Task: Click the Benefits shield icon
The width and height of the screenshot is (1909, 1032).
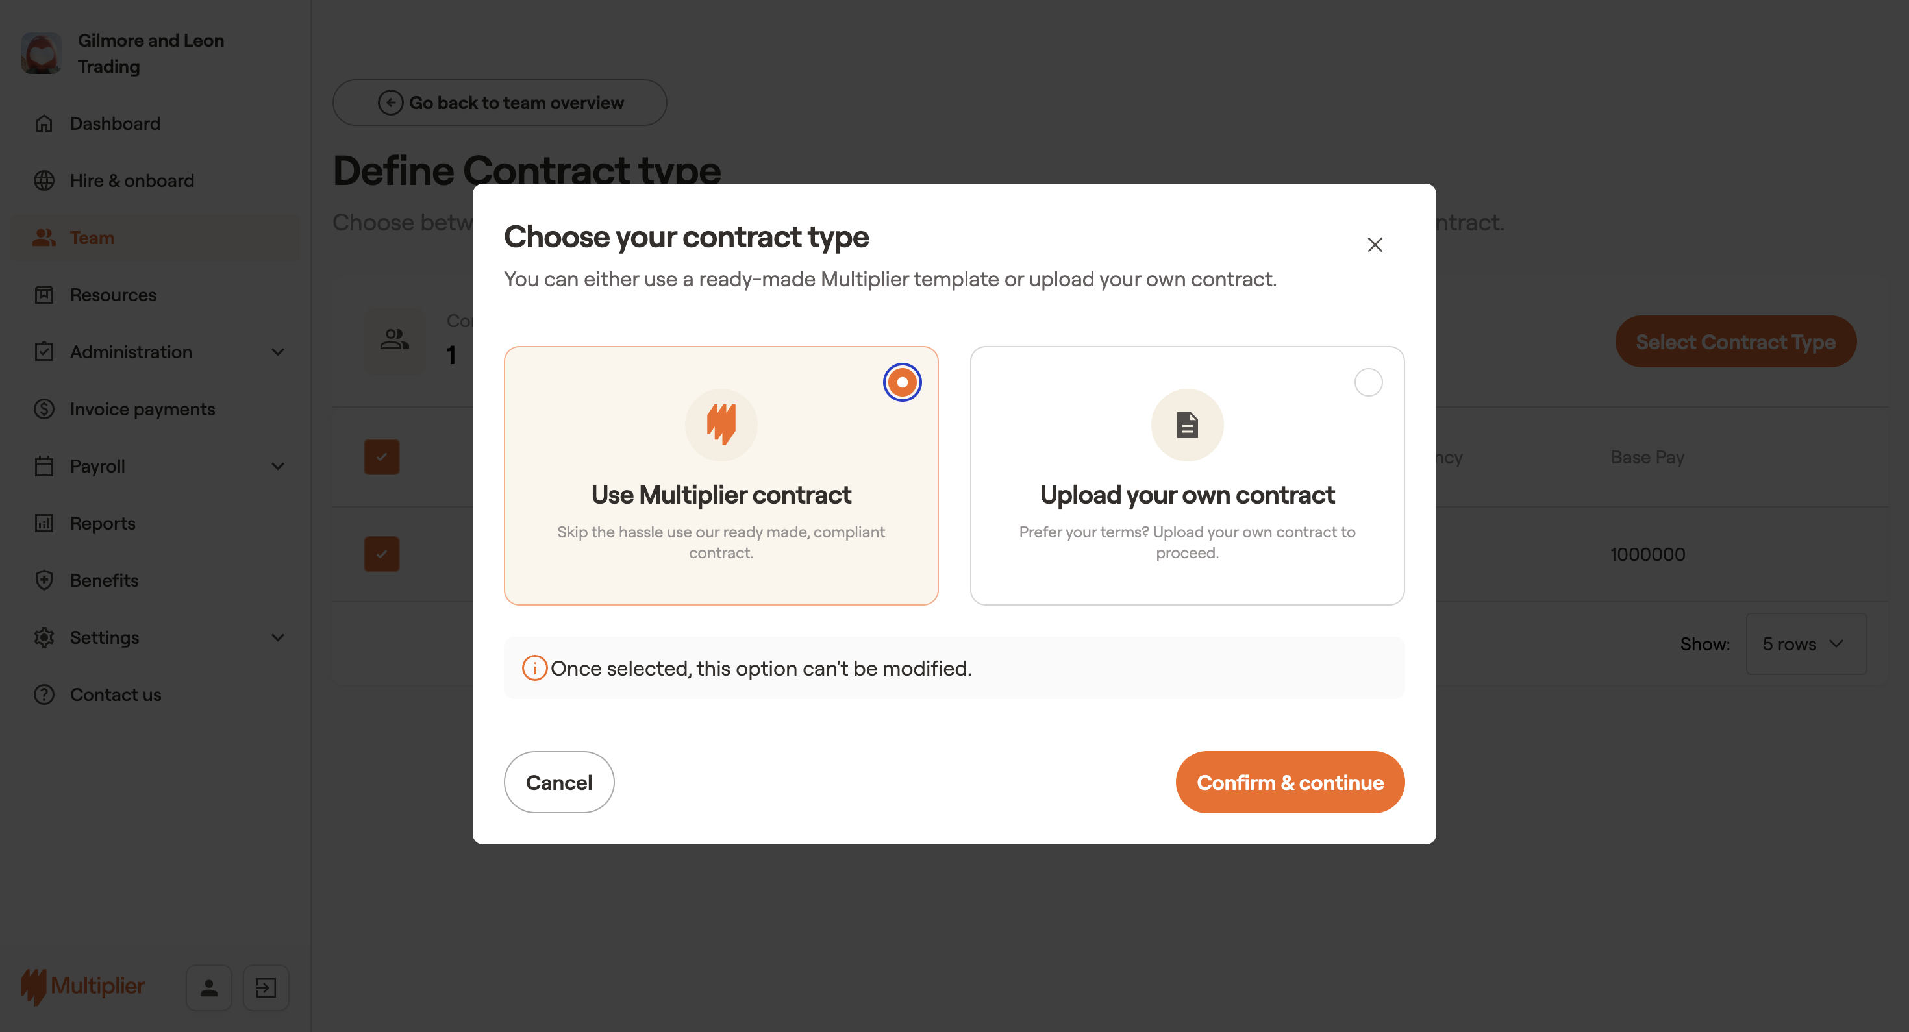Action: pos(44,580)
